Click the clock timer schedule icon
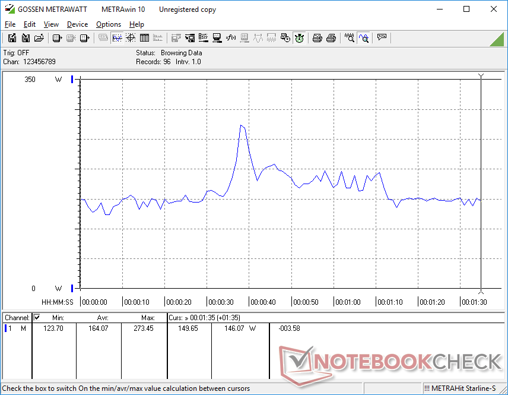The image size is (508, 395). pos(285,38)
